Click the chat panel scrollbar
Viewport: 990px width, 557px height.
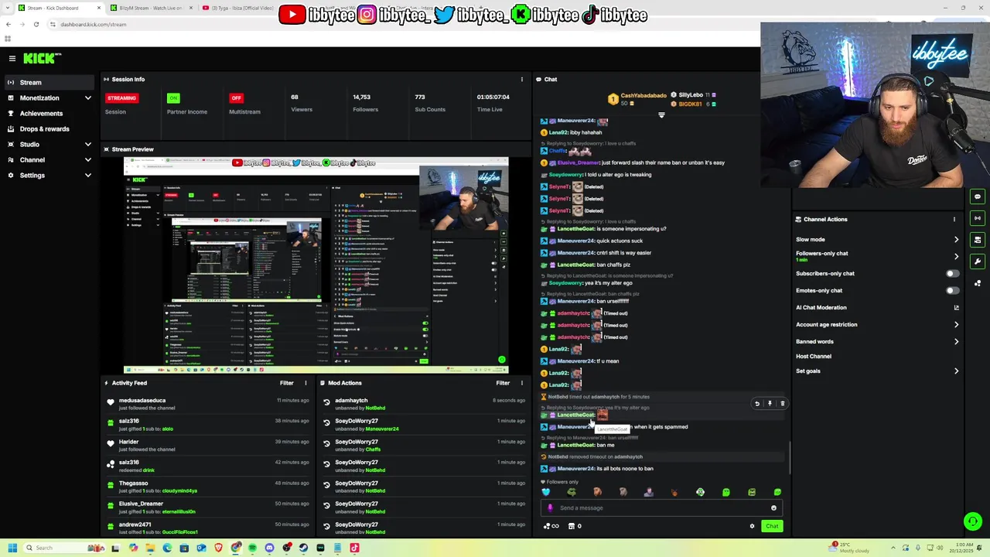point(790,458)
